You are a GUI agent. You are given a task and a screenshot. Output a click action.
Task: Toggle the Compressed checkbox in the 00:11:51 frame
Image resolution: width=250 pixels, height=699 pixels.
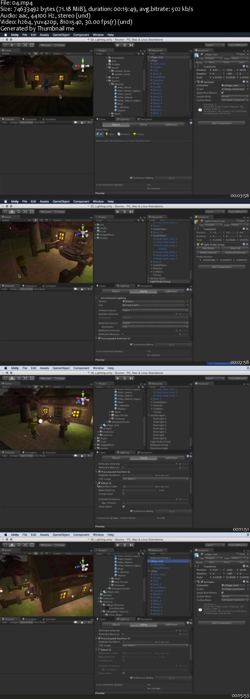[123, 494]
